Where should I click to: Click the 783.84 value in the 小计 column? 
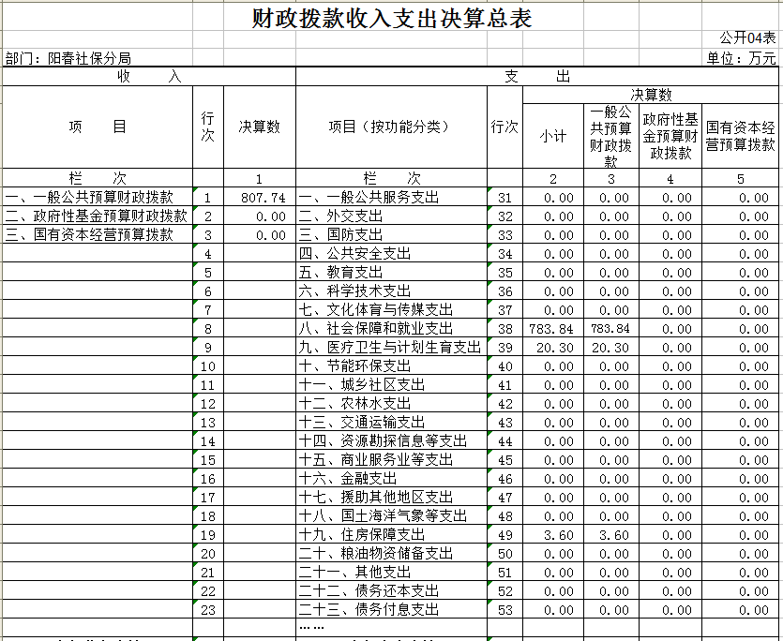[551, 329]
